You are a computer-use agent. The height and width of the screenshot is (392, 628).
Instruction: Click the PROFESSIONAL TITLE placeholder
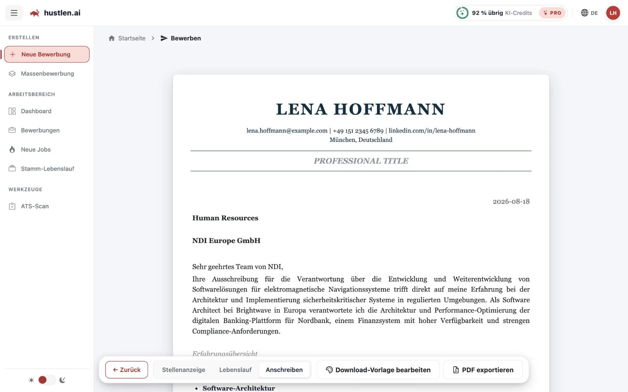click(x=361, y=161)
